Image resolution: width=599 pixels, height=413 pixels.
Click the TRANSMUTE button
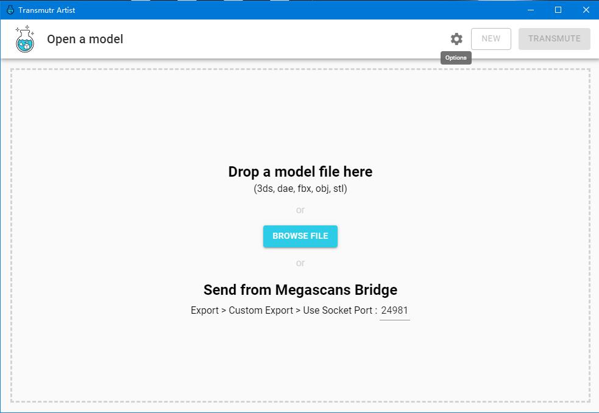pos(555,38)
